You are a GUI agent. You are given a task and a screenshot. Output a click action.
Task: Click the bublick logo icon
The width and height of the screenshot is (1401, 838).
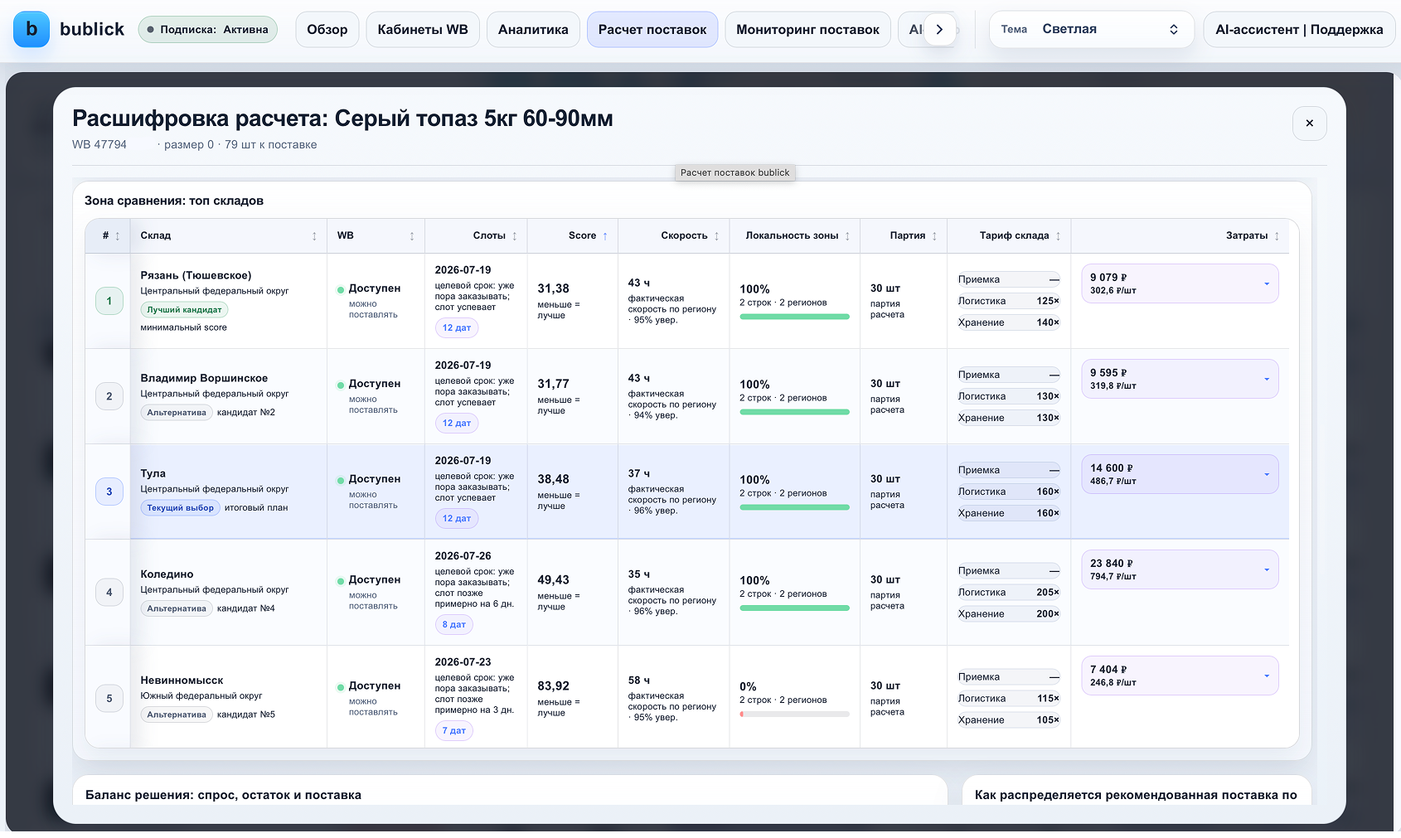coord(32,29)
